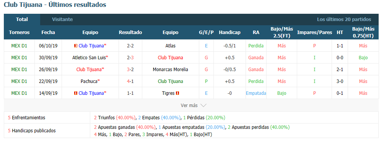This screenshot has height=143, width=384.
Task: Open the 2-2 result against Atlas
Action: [130, 45]
